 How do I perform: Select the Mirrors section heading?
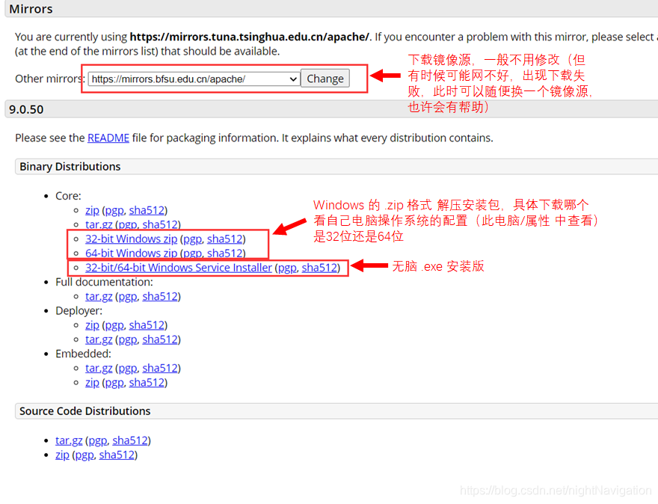pyautogui.click(x=31, y=9)
